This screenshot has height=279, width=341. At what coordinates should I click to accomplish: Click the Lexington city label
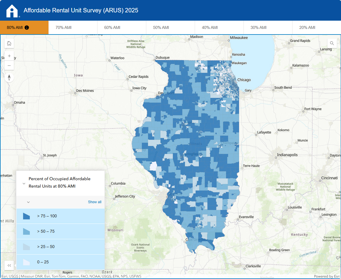[x=329, y=214]
